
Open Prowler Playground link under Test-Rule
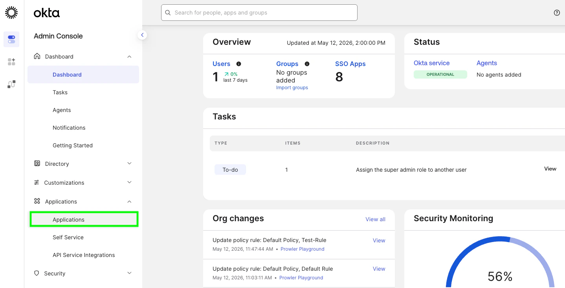point(303,249)
